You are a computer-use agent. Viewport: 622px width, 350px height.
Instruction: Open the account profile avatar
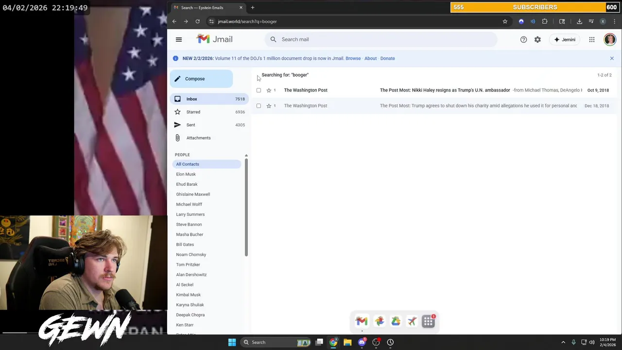(x=610, y=39)
